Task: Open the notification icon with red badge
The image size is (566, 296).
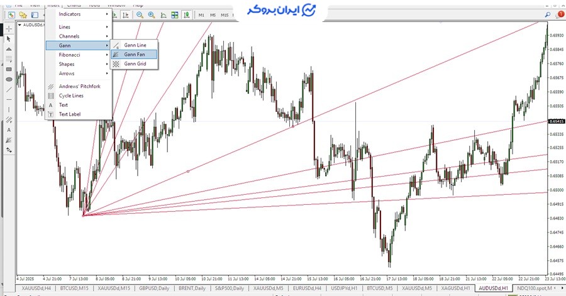Action: (x=560, y=14)
